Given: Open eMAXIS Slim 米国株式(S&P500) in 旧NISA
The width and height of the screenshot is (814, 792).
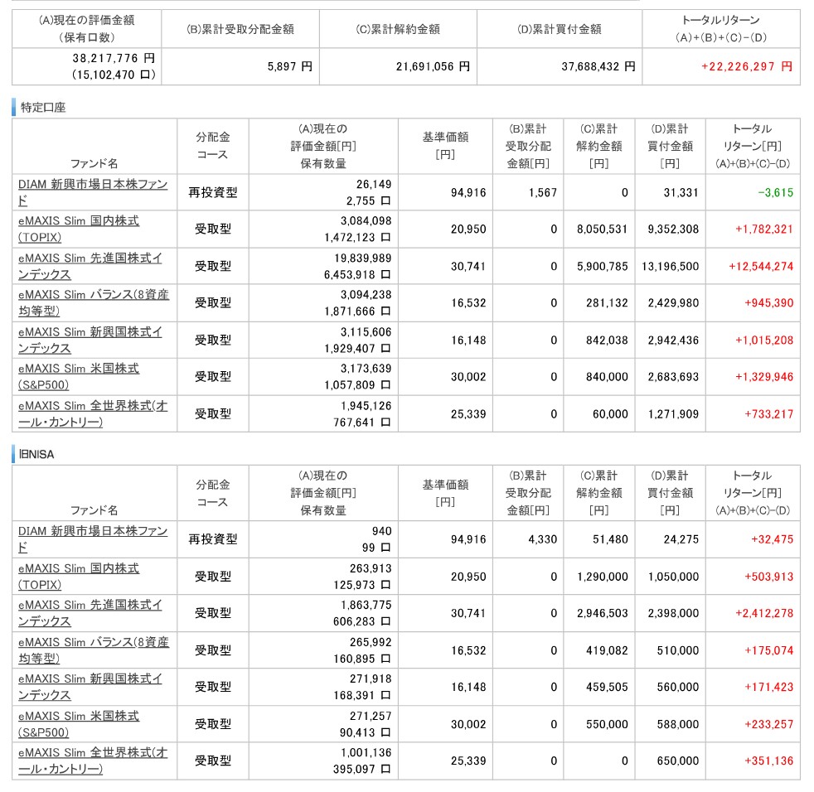Looking at the screenshot, I should tap(79, 724).
